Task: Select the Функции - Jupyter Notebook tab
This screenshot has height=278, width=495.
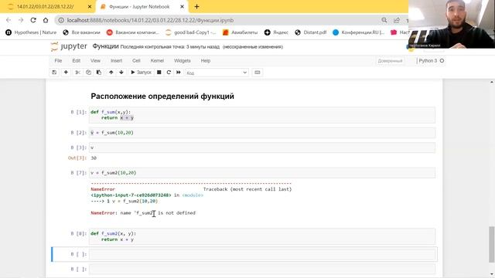Action: coord(139,7)
